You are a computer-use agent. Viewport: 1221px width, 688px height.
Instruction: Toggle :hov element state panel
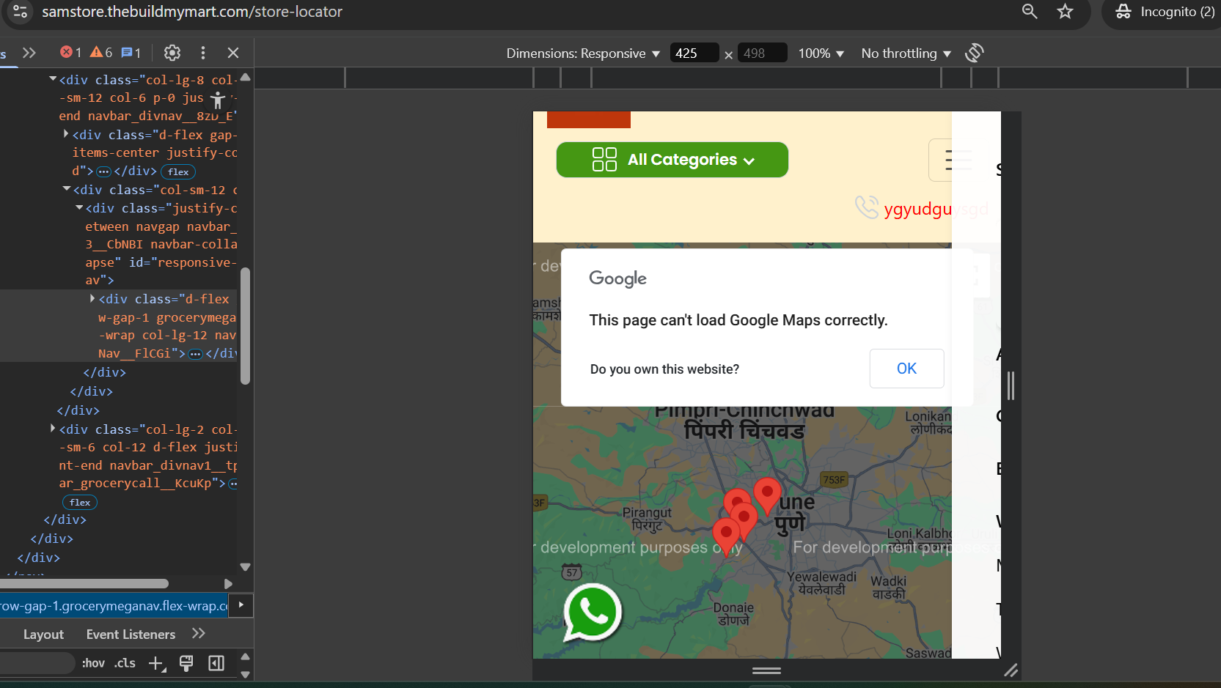pyautogui.click(x=93, y=663)
